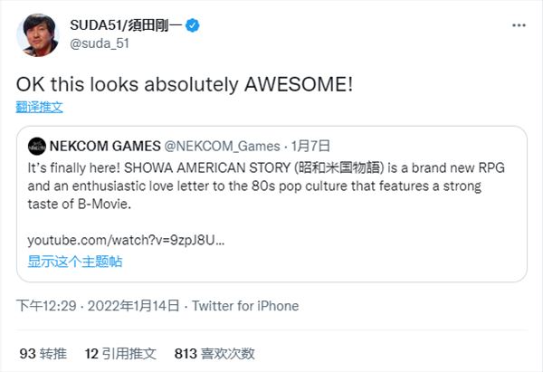This screenshot has width=543, height=372.
Task: Click the @suda_51 handle
Action: pyautogui.click(x=100, y=43)
